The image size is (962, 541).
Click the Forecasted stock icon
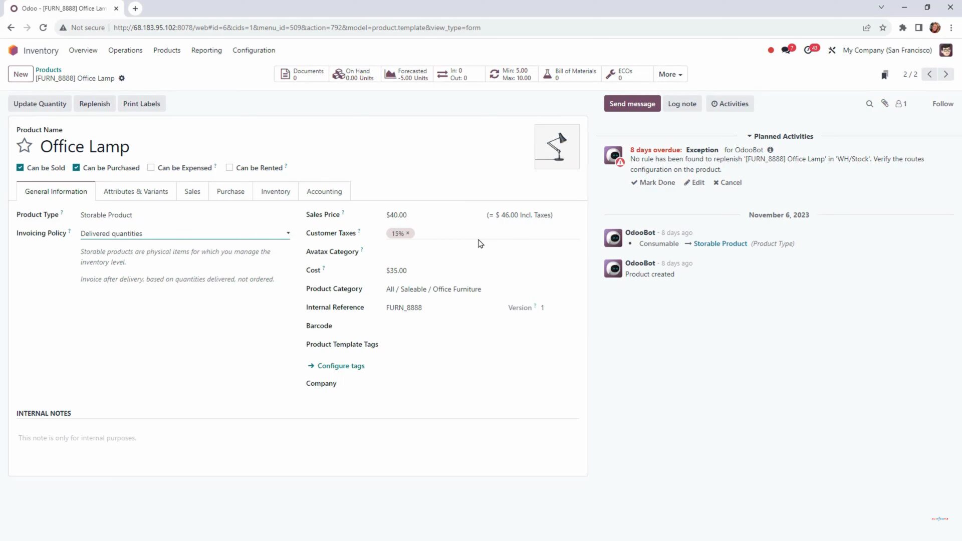[390, 74]
